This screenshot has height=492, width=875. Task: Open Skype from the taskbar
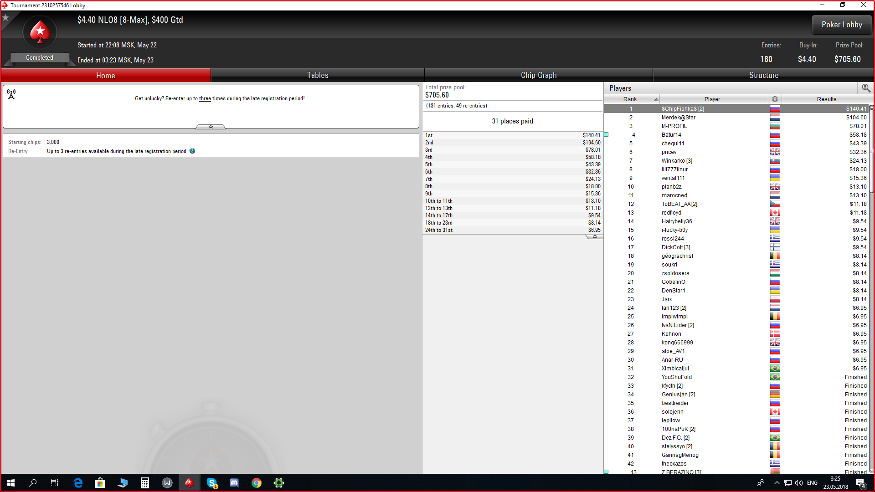click(212, 483)
